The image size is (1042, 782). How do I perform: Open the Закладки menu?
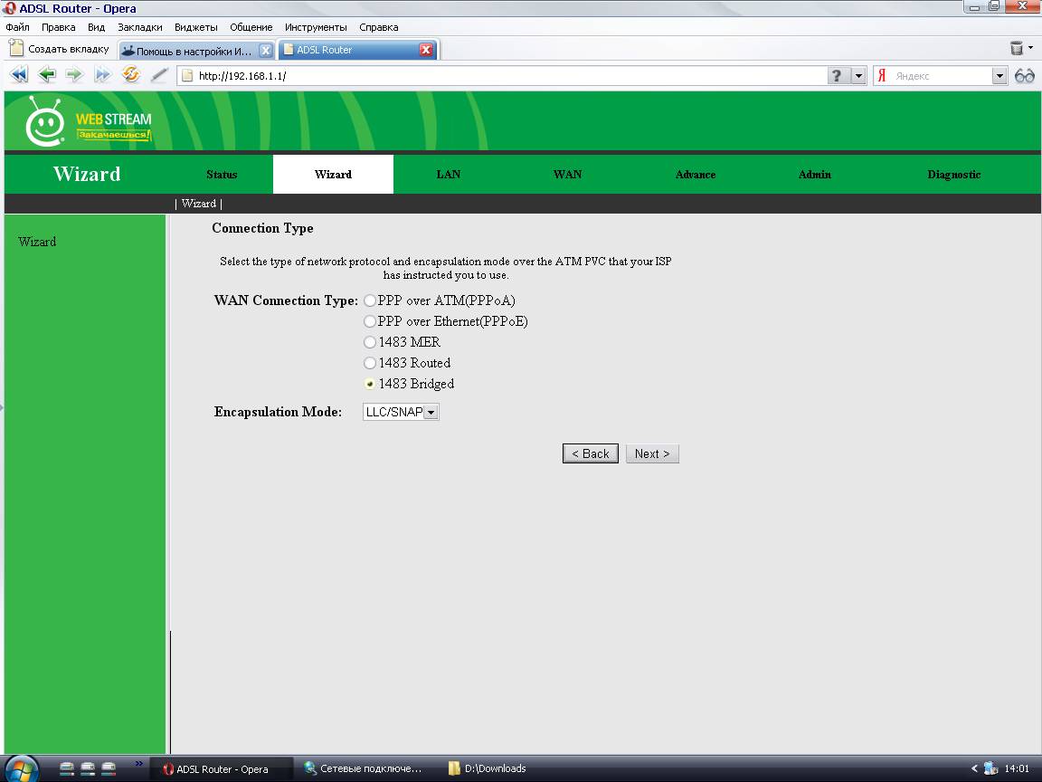[x=139, y=27]
